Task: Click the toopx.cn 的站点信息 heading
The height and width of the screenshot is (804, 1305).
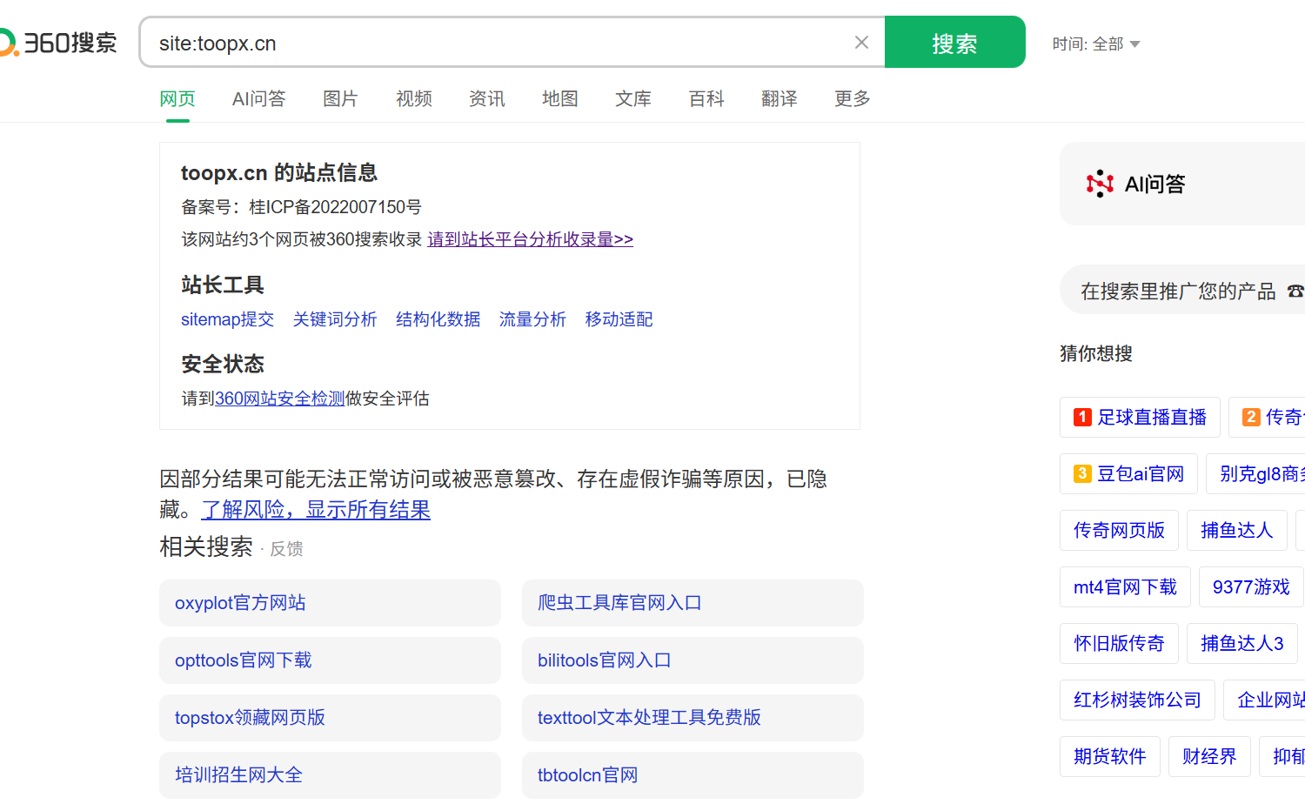Action: [x=279, y=173]
